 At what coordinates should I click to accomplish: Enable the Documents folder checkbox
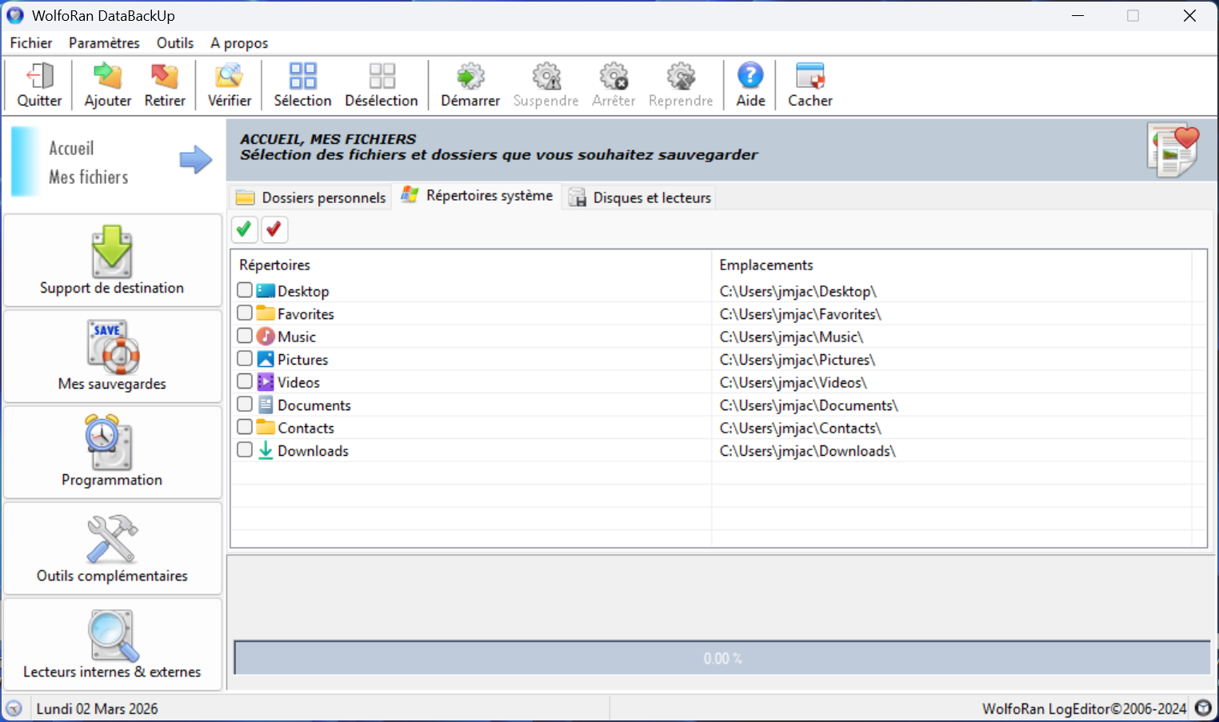[245, 405]
